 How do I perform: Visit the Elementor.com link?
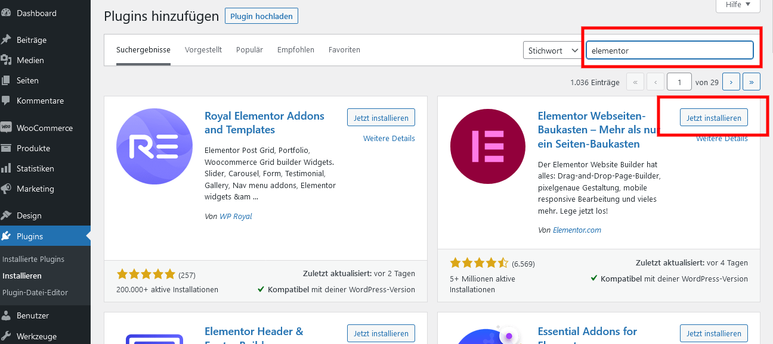(577, 230)
